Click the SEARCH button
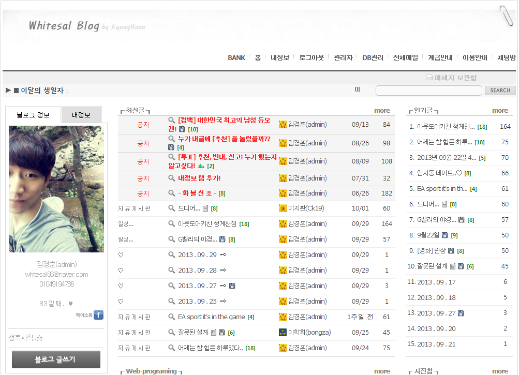The height and width of the screenshot is (375, 519). tap(500, 91)
